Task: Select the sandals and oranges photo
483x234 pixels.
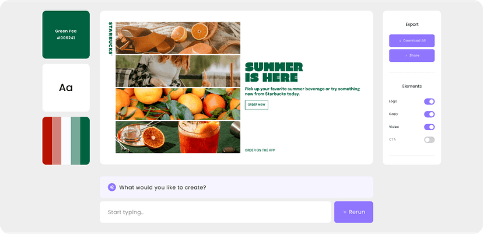Action: click(178, 38)
